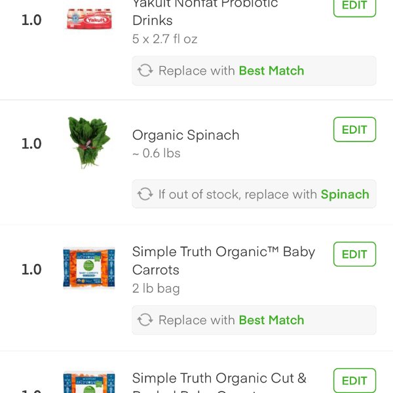Open the Baby Carrots 2 lb bag image
Image resolution: width=393 pixels, height=393 pixels.
pos(89,269)
